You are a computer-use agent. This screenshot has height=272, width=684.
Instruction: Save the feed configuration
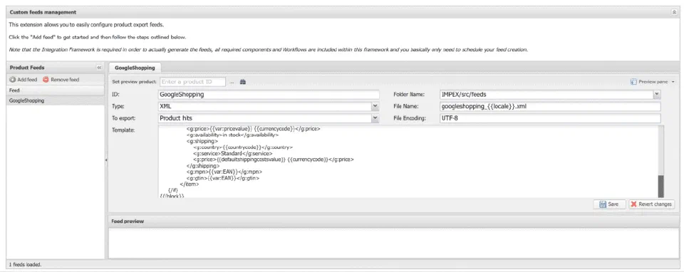[x=609, y=204]
